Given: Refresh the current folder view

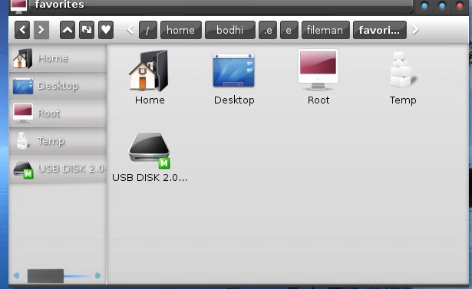Looking at the screenshot, I should click(87, 30).
